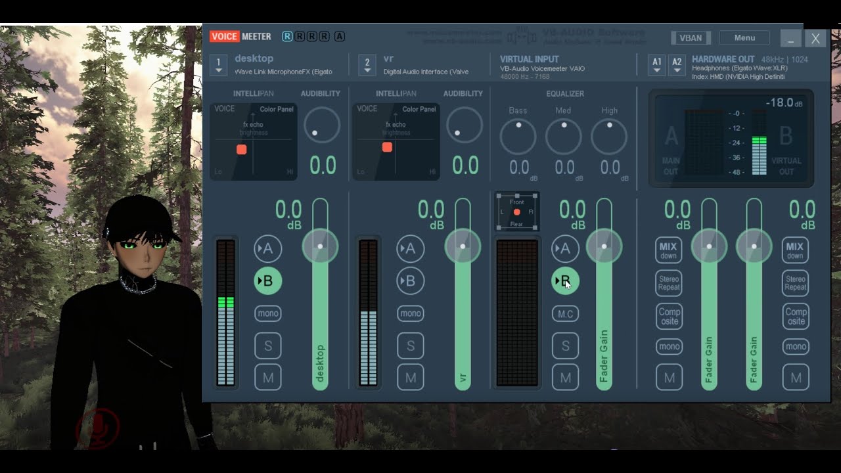This screenshot has width=841, height=473.
Task: Click the main out A bus fader knob
Action: coord(709,246)
